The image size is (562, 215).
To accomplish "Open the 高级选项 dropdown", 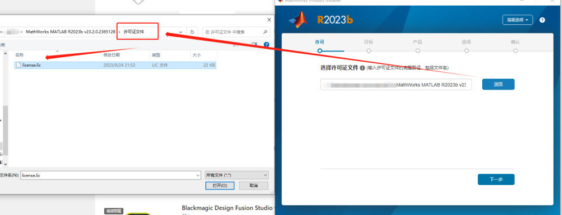I will (517, 20).
